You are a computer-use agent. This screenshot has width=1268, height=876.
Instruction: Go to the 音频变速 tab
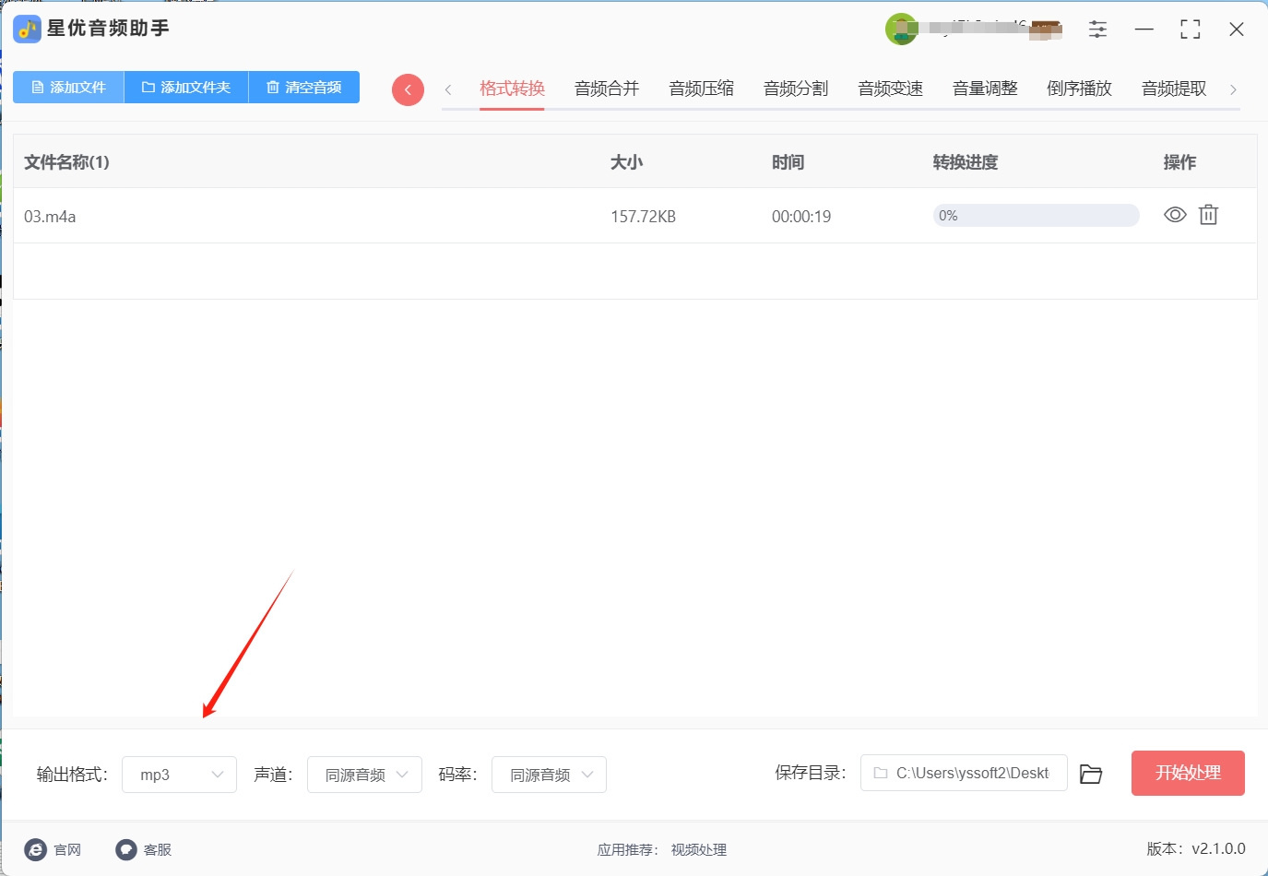point(891,89)
